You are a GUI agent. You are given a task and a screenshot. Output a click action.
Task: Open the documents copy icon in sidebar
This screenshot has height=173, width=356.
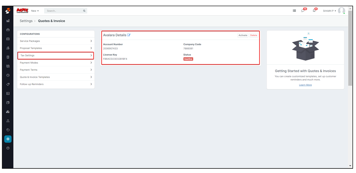point(8,103)
